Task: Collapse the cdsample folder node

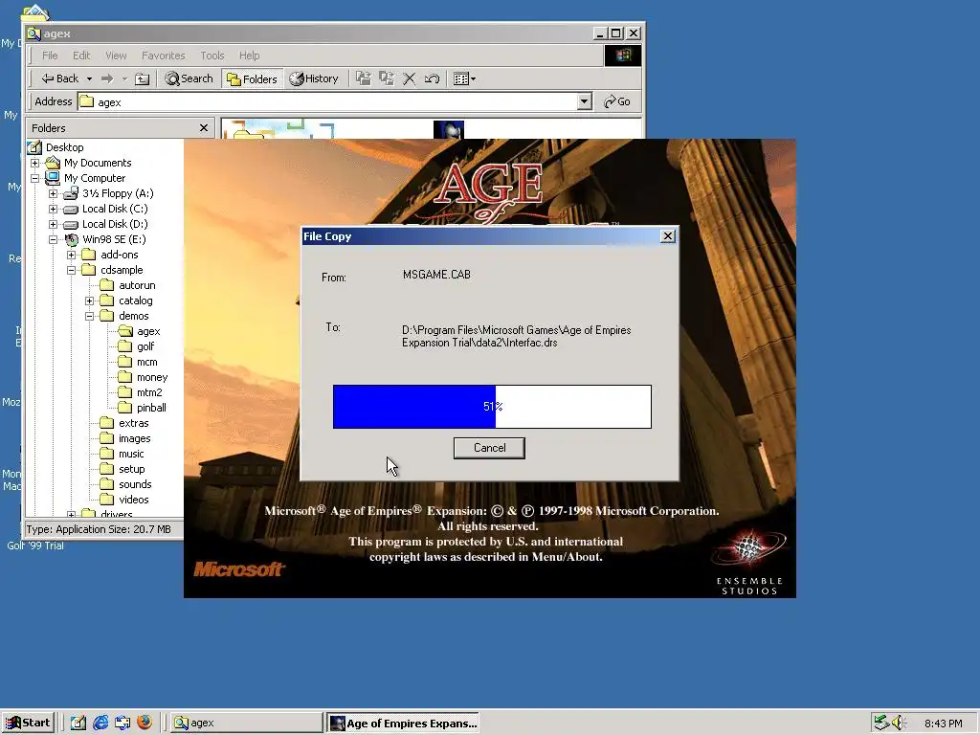Action: 71,270
